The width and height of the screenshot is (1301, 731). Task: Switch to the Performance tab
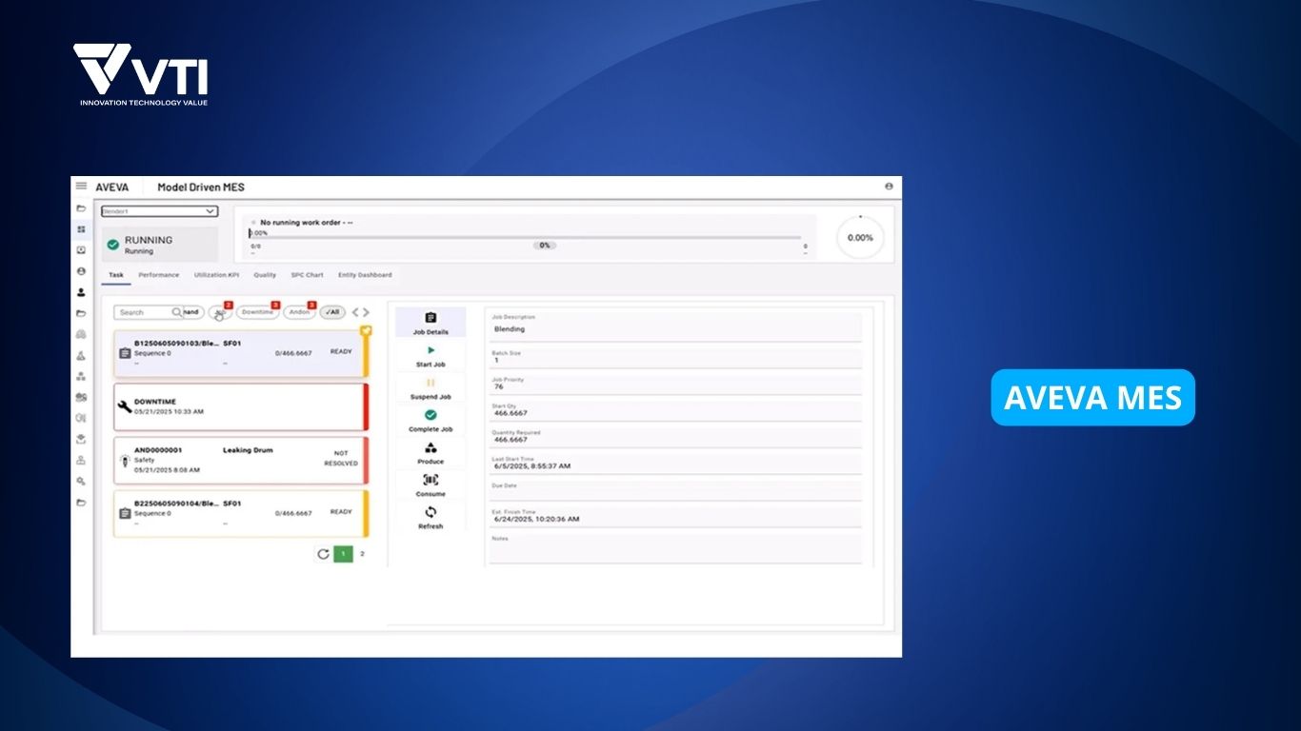click(158, 275)
